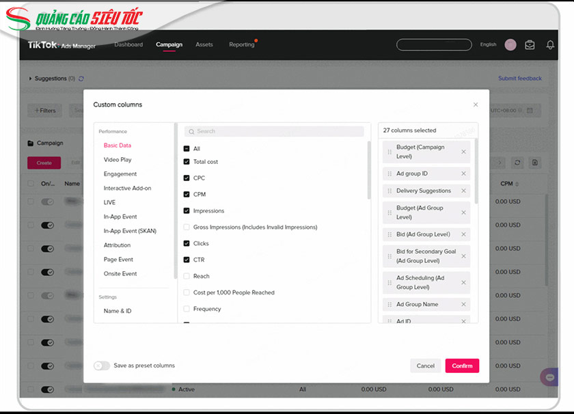Open the briefcase icon in top bar
This screenshot has height=414, width=574.
click(530, 45)
